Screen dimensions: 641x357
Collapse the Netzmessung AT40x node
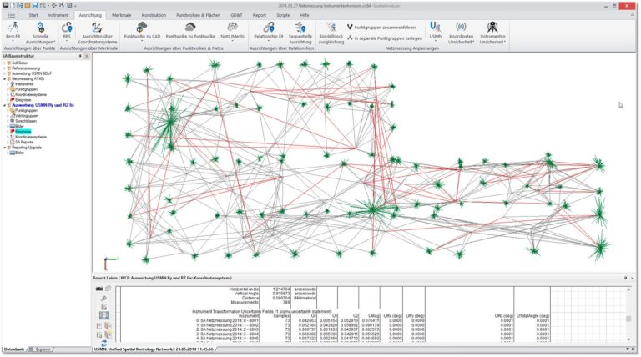click(4, 79)
